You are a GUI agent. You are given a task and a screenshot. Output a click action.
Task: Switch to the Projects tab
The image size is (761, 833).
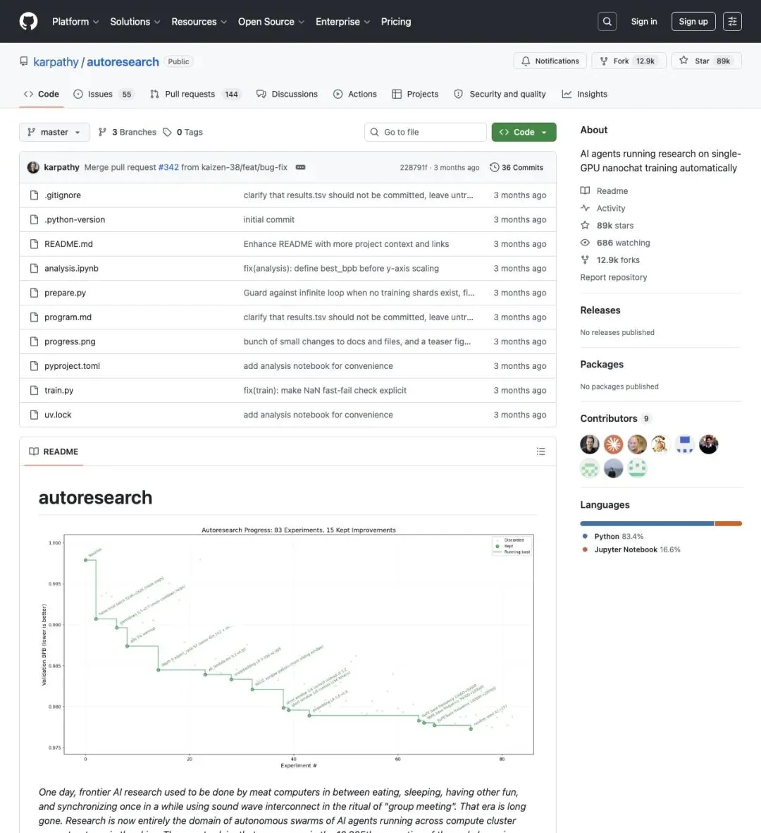pyautogui.click(x=415, y=94)
